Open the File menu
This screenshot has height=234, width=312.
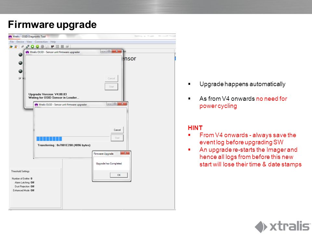pyautogui.click(x=12, y=42)
